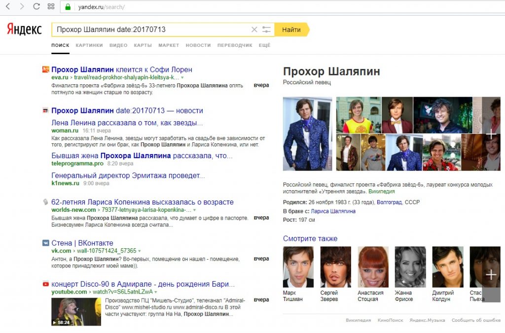Show more related people with plus
505x333 pixels.
491,274
